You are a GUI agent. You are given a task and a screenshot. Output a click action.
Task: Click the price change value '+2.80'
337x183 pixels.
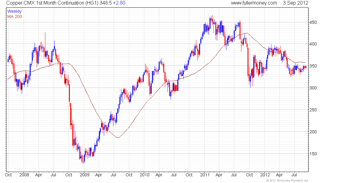point(119,3)
